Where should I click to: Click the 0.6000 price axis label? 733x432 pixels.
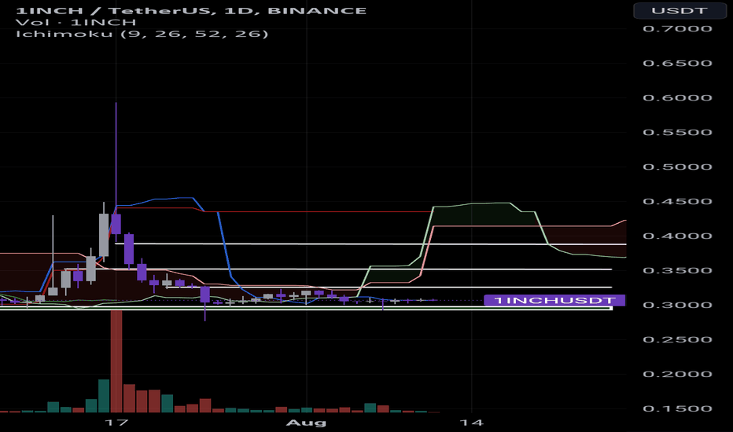click(x=677, y=97)
